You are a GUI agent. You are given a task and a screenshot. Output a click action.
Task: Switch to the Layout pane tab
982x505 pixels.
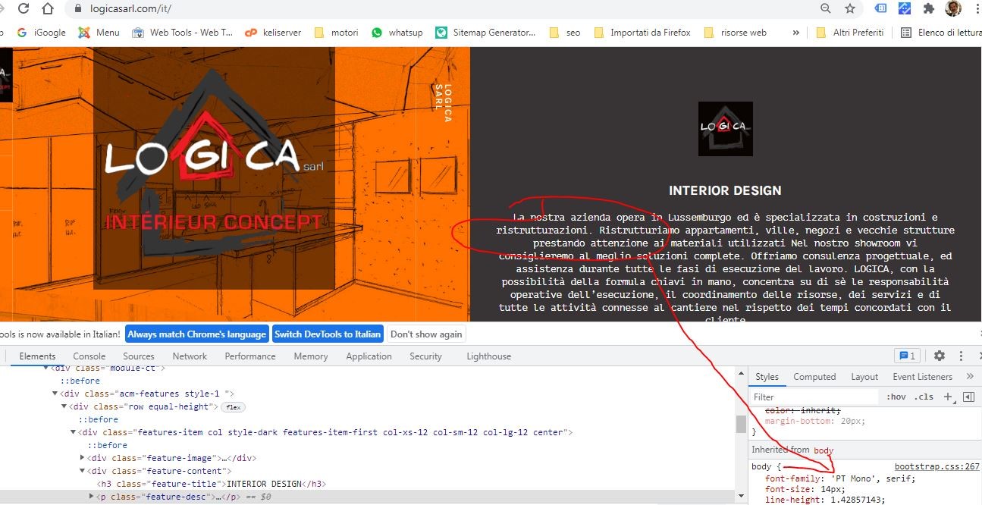tap(864, 377)
